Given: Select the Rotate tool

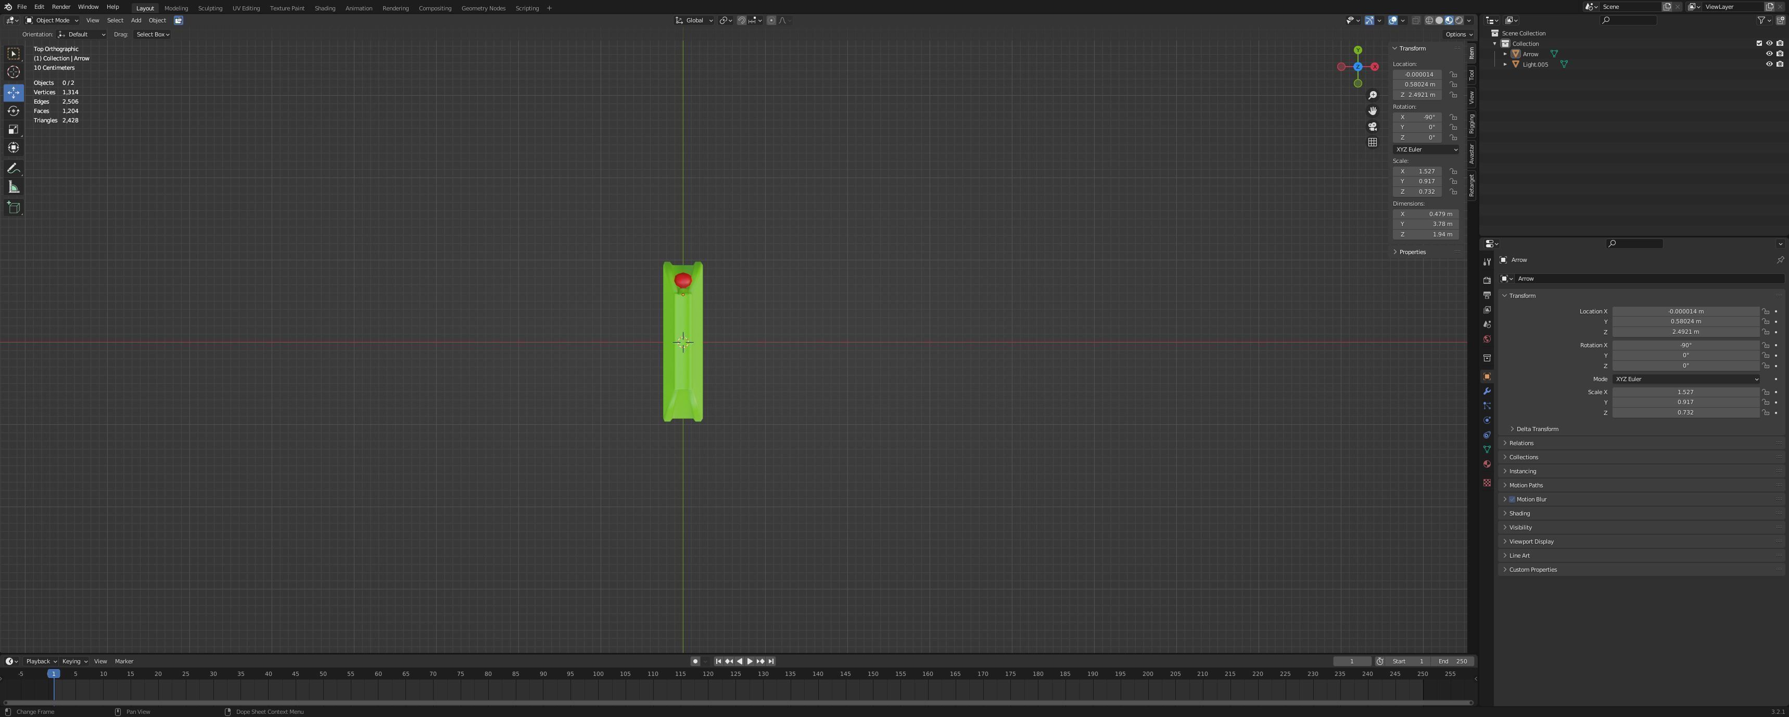Looking at the screenshot, I should 13,110.
